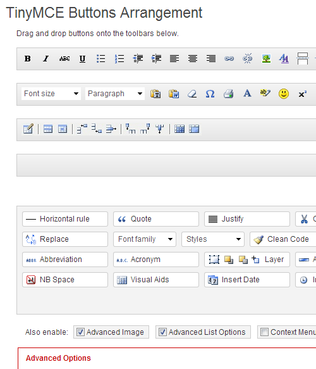
Task: Click the Bold button in first toolbar
Action: [x=27, y=59]
